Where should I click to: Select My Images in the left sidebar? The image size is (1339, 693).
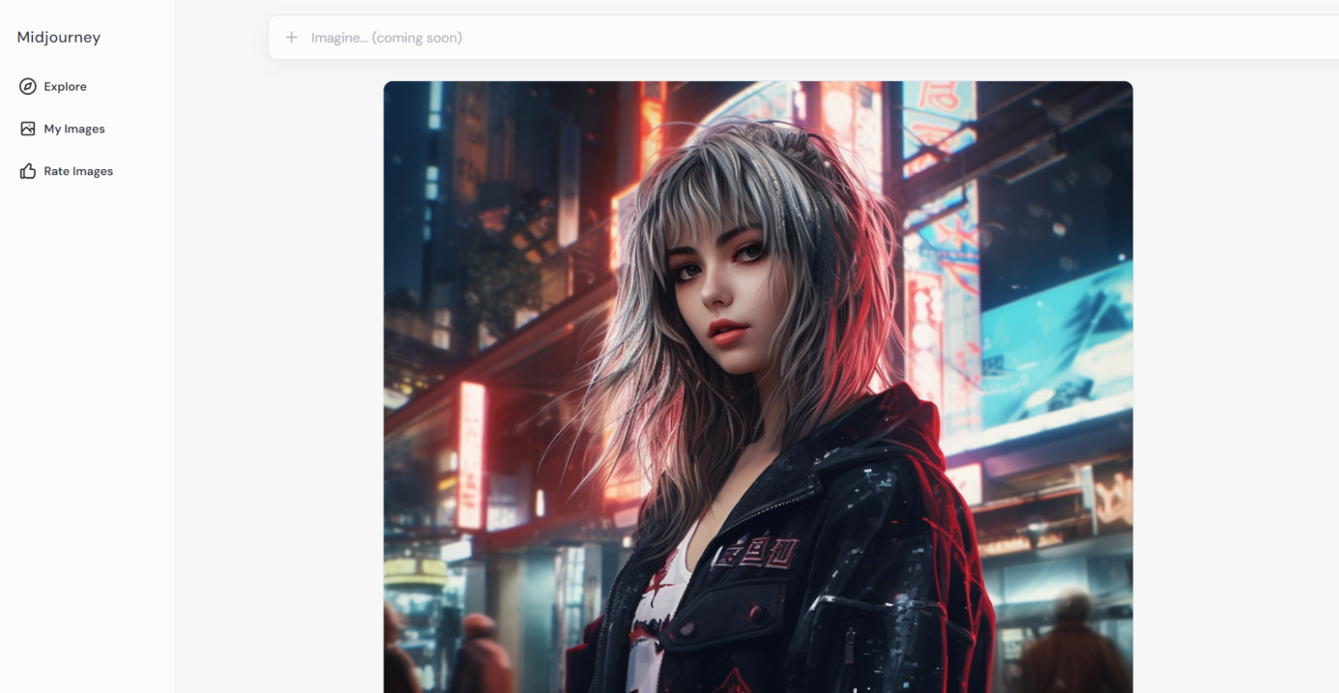click(74, 128)
